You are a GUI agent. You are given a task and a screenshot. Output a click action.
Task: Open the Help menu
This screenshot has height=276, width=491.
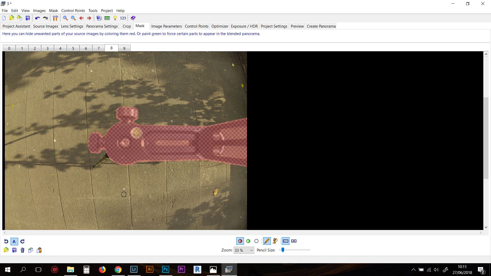pyautogui.click(x=120, y=10)
